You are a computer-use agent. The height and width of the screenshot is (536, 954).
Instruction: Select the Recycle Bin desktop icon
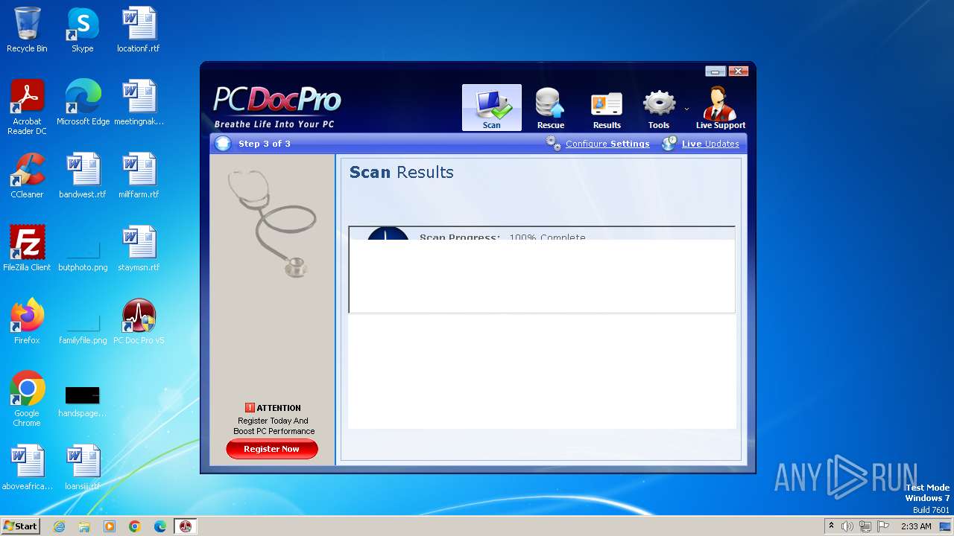tap(27, 30)
